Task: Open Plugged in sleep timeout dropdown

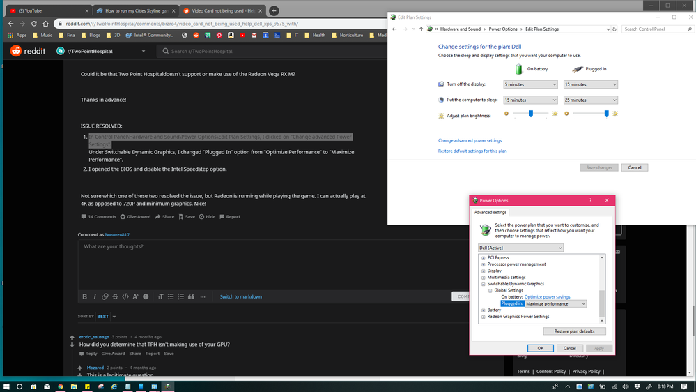Action: click(x=590, y=100)
